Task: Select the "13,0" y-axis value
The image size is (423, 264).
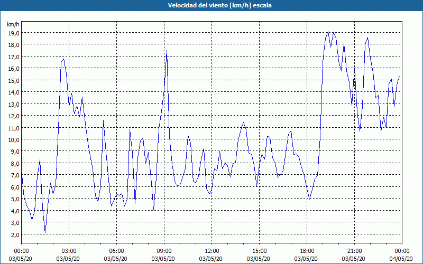Action: pos(14,104)
